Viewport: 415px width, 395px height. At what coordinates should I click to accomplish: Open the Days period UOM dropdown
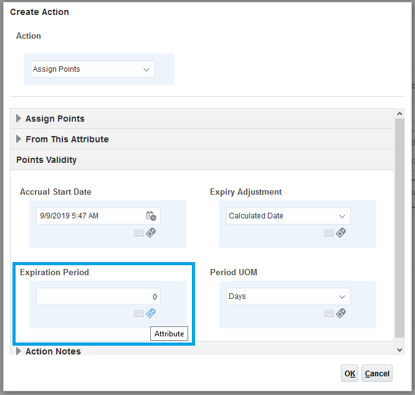(x=289, y=296)
